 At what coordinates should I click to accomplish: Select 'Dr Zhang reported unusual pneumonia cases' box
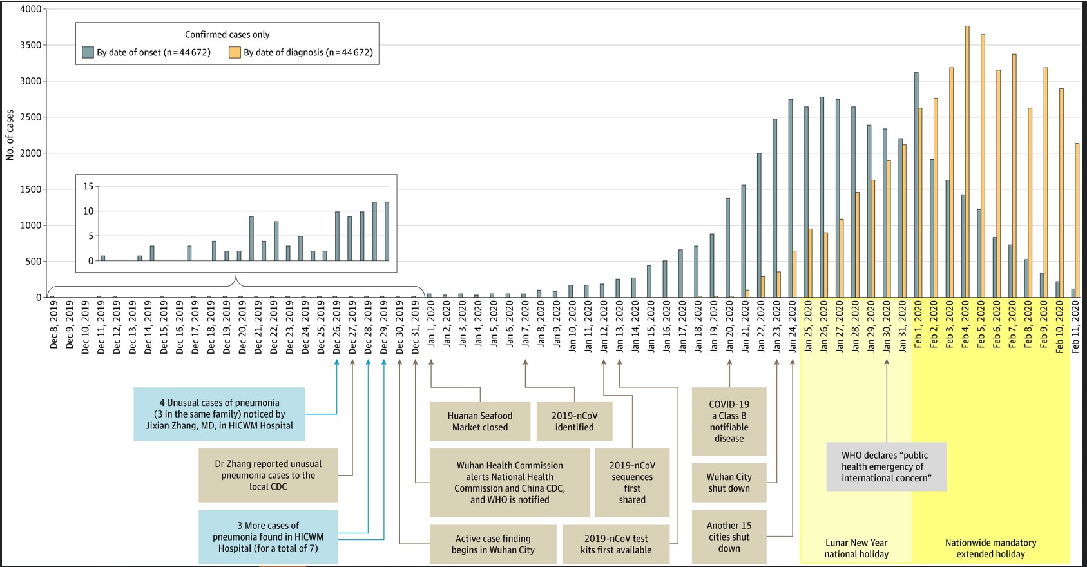tap(268, 475)
